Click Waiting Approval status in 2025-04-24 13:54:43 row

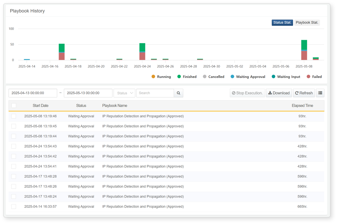point(81,146)
